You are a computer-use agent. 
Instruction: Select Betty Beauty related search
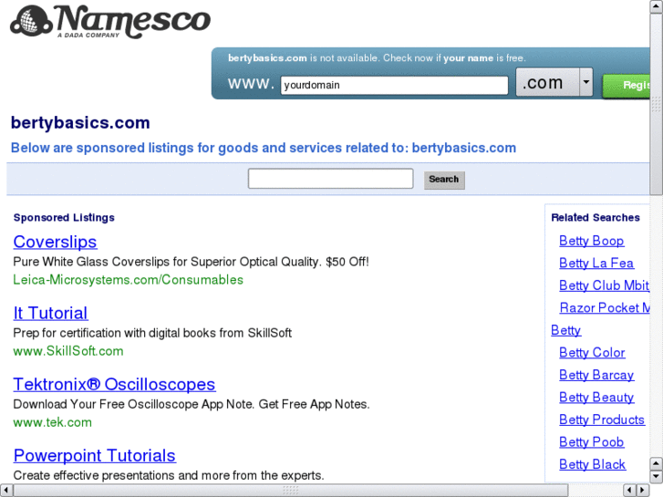tap(596, 398)
